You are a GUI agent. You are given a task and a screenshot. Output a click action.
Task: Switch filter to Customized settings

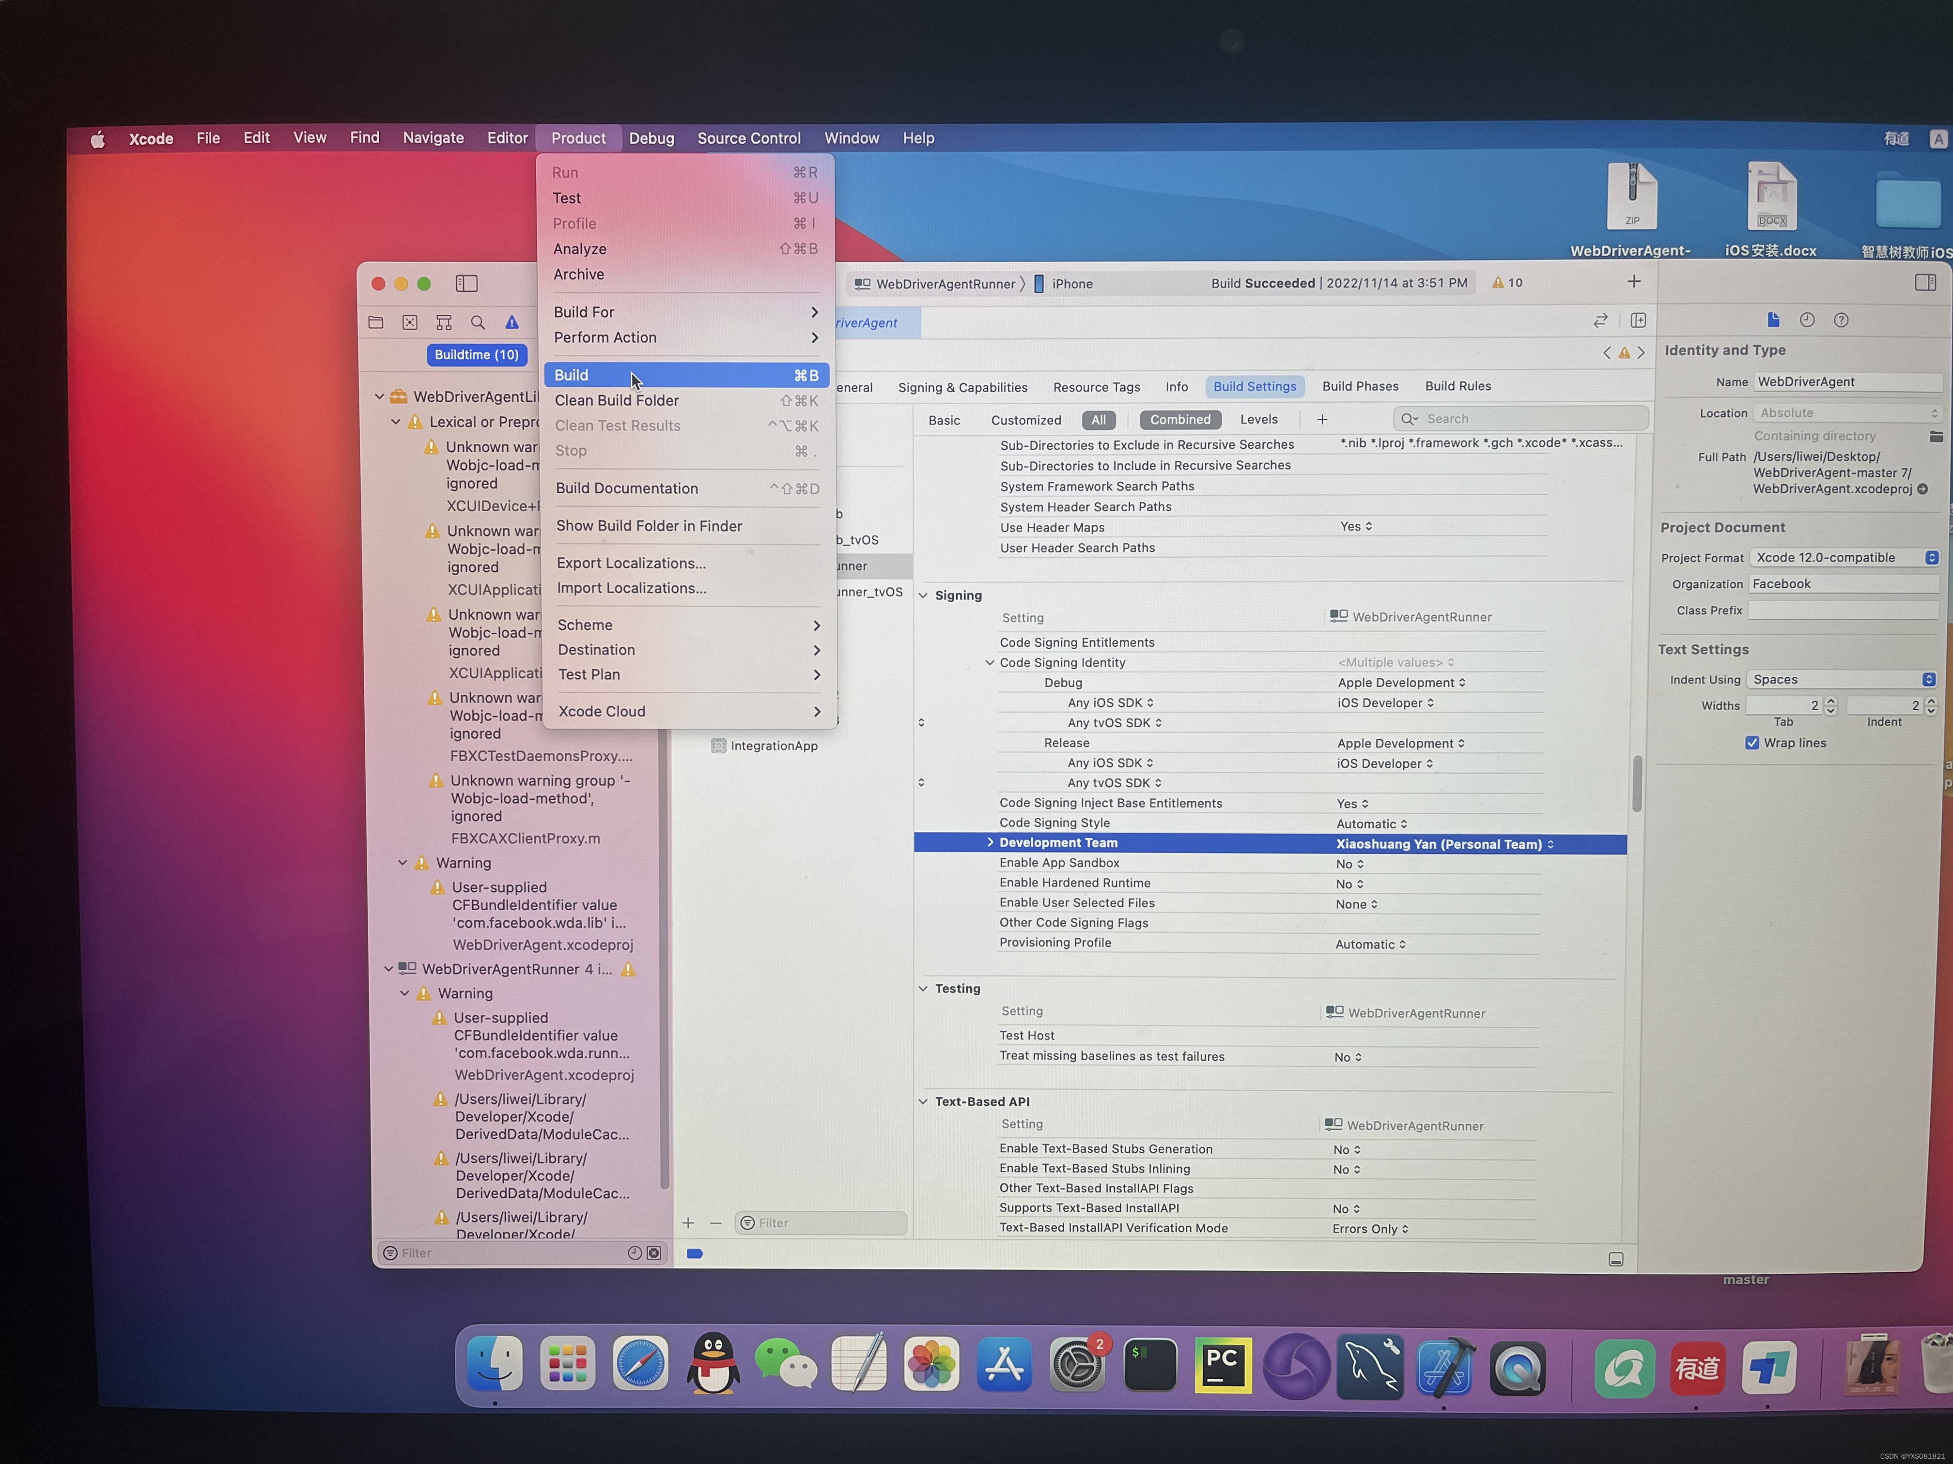click(1026, 421)
